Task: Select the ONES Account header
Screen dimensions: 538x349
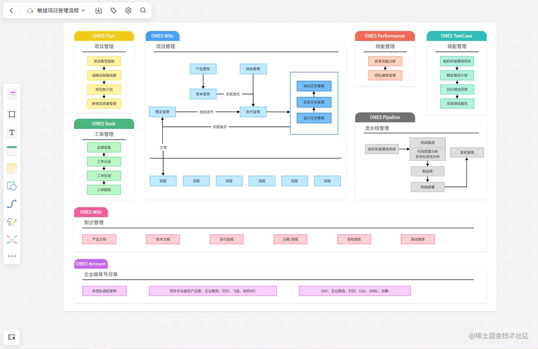Action: [x=91, y=264]
